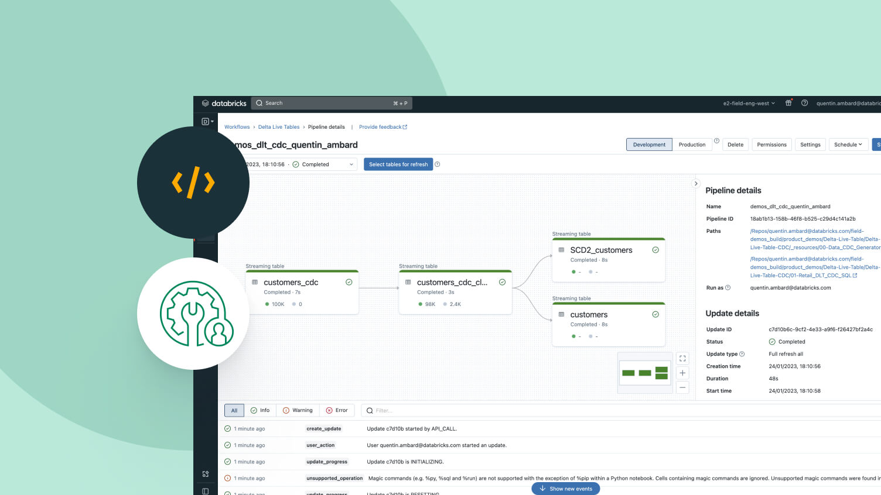Click the unsupported_operation event type label
Viewport: 881px width, 495px height.
(x=334, y=478)
